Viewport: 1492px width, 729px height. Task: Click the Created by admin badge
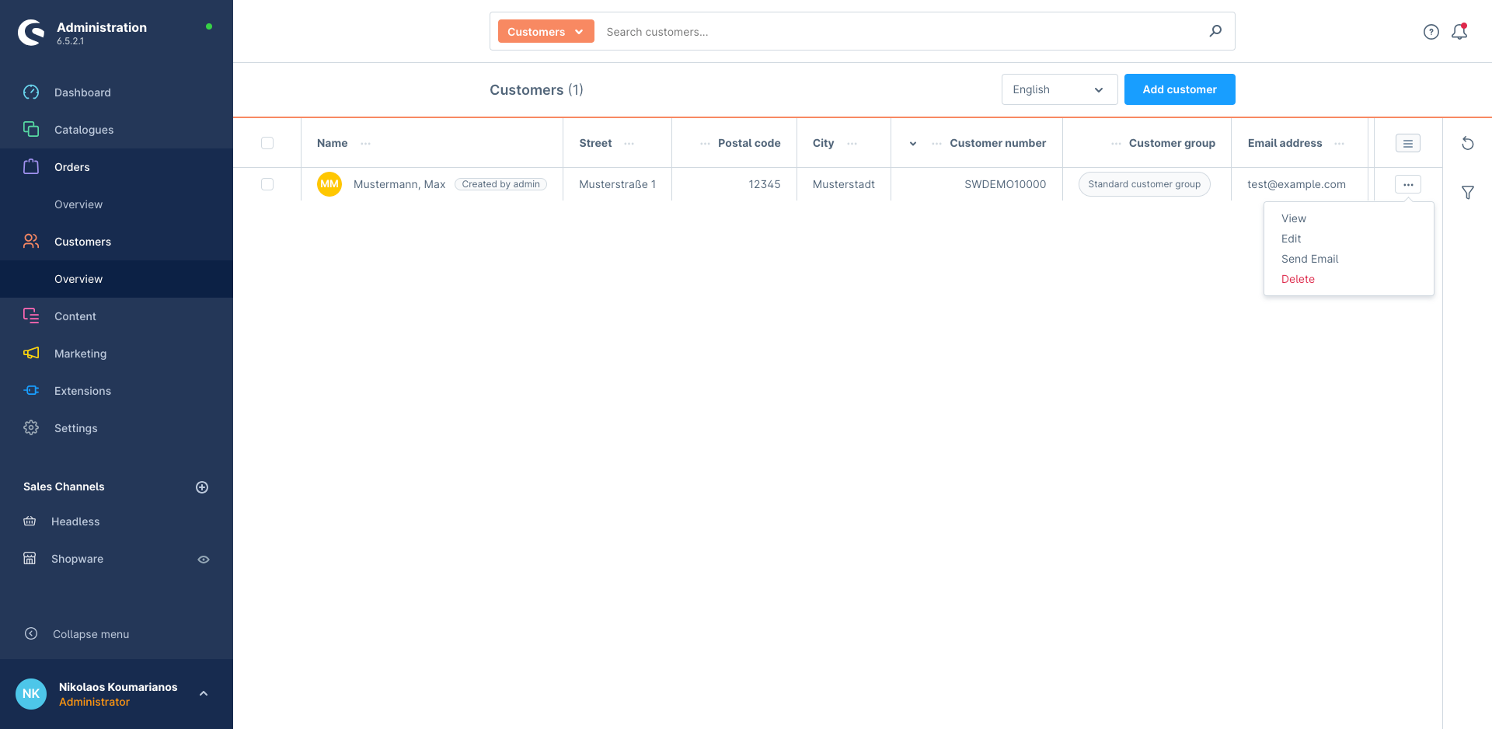(501, 184)
